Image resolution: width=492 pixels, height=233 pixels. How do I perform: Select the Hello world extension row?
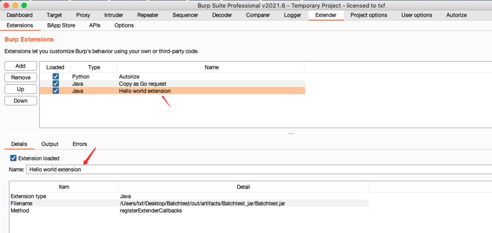[x=172, y=91]
